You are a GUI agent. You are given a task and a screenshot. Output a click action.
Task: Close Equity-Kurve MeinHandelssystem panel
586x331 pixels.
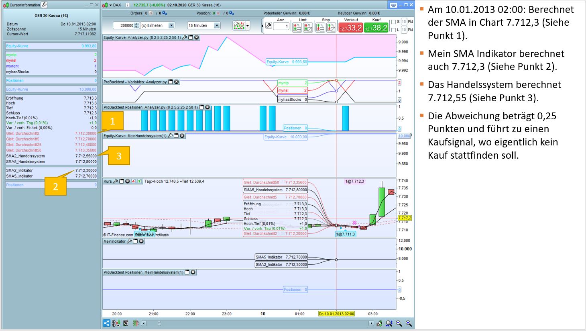(182, 136)
